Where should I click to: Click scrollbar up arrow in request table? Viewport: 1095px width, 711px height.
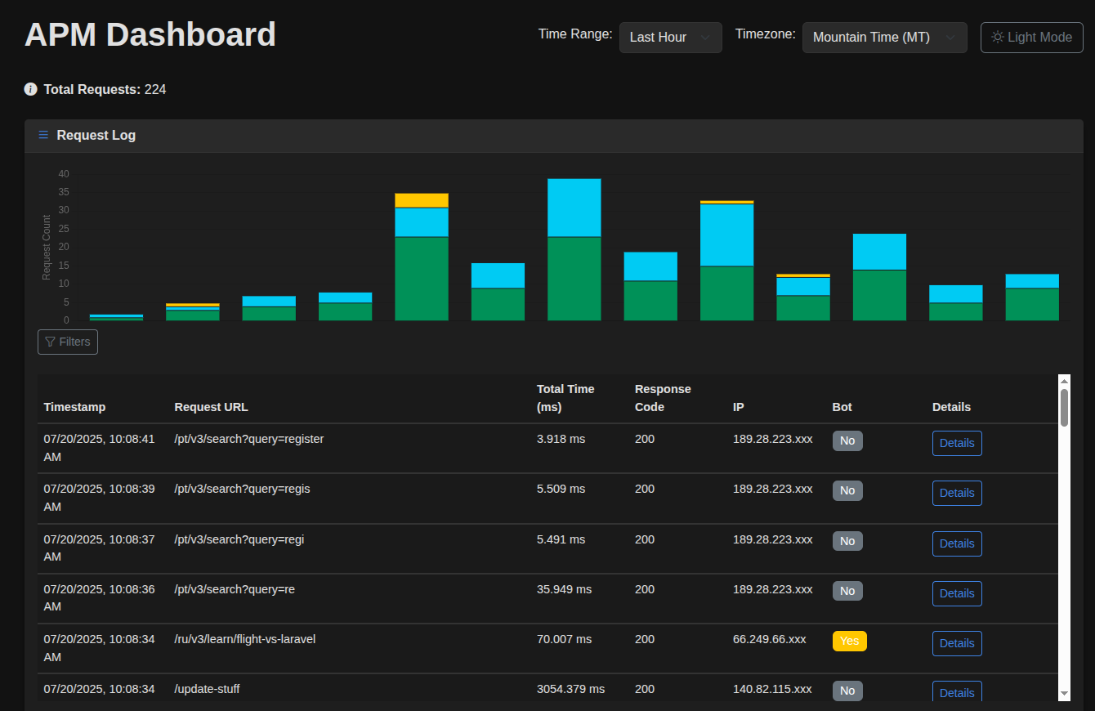(x=1064, y=381)
